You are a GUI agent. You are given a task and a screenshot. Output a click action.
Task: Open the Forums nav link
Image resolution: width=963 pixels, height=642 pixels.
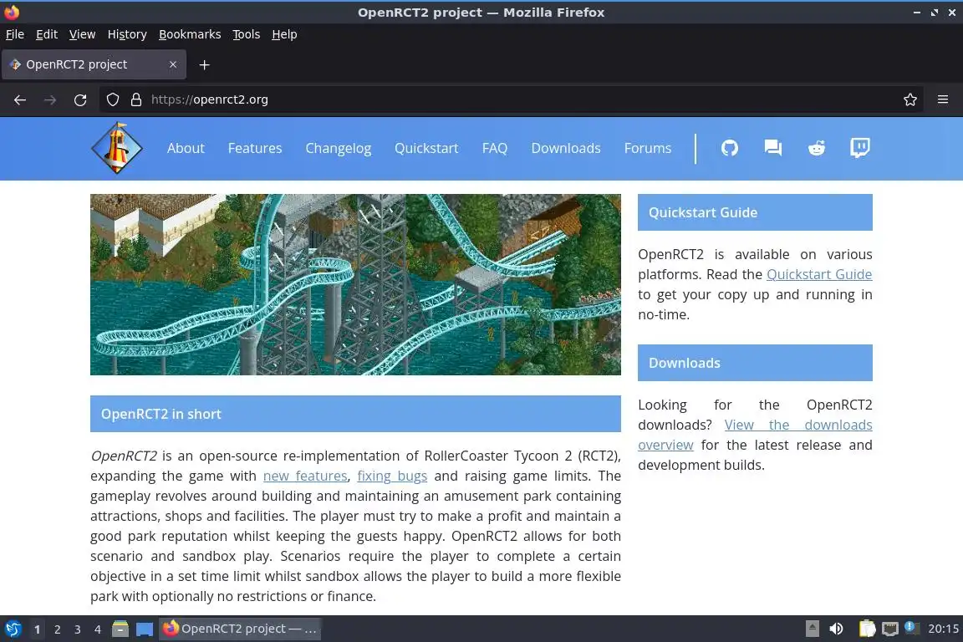(647, 148)
